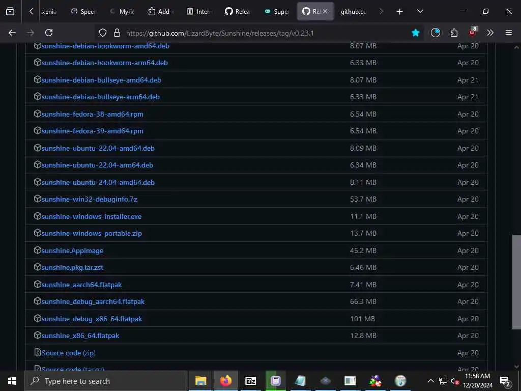
Task: Show site security padlock info
Action: tap(117, 33)
